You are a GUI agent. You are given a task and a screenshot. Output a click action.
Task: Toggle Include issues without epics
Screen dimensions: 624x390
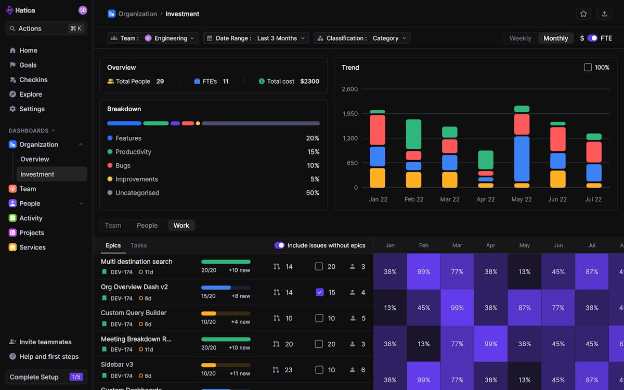(280, 245)
